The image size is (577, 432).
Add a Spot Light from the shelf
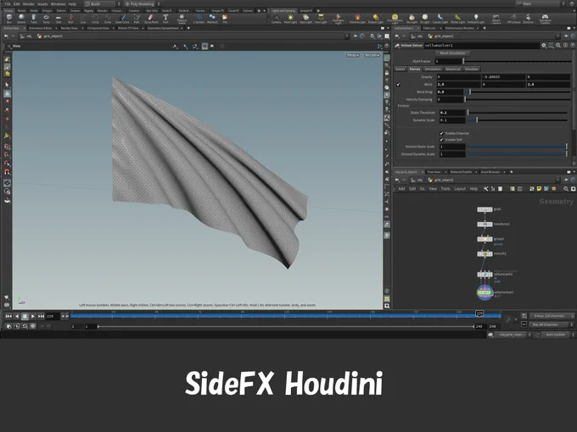click(305, 19)
